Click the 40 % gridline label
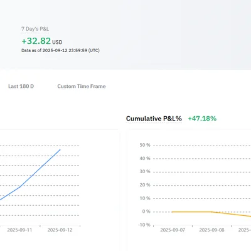Screen dimensions: 251x251 (x=145, y=158)
